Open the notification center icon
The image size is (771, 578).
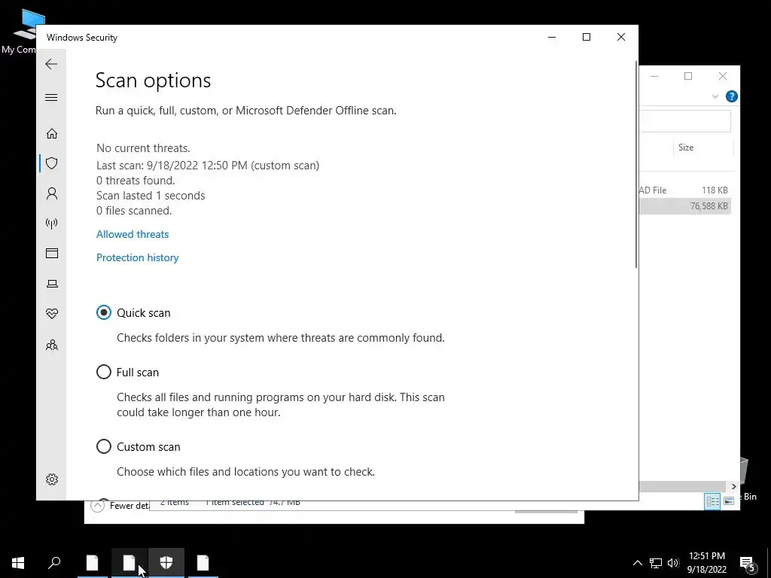748,564
